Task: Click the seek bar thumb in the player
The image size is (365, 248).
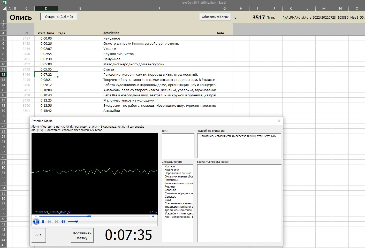Action: 89,216
